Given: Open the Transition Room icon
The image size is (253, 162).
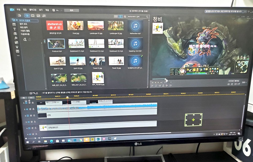Looking at the screenshot, I should 15,34.
